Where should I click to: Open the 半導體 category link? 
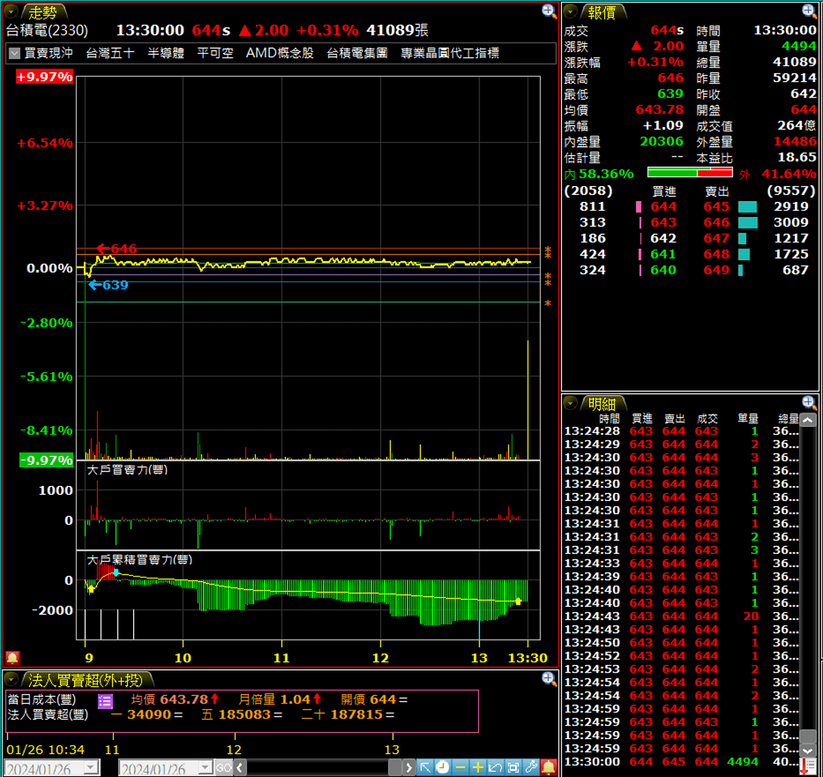click(x=166, y=54)
